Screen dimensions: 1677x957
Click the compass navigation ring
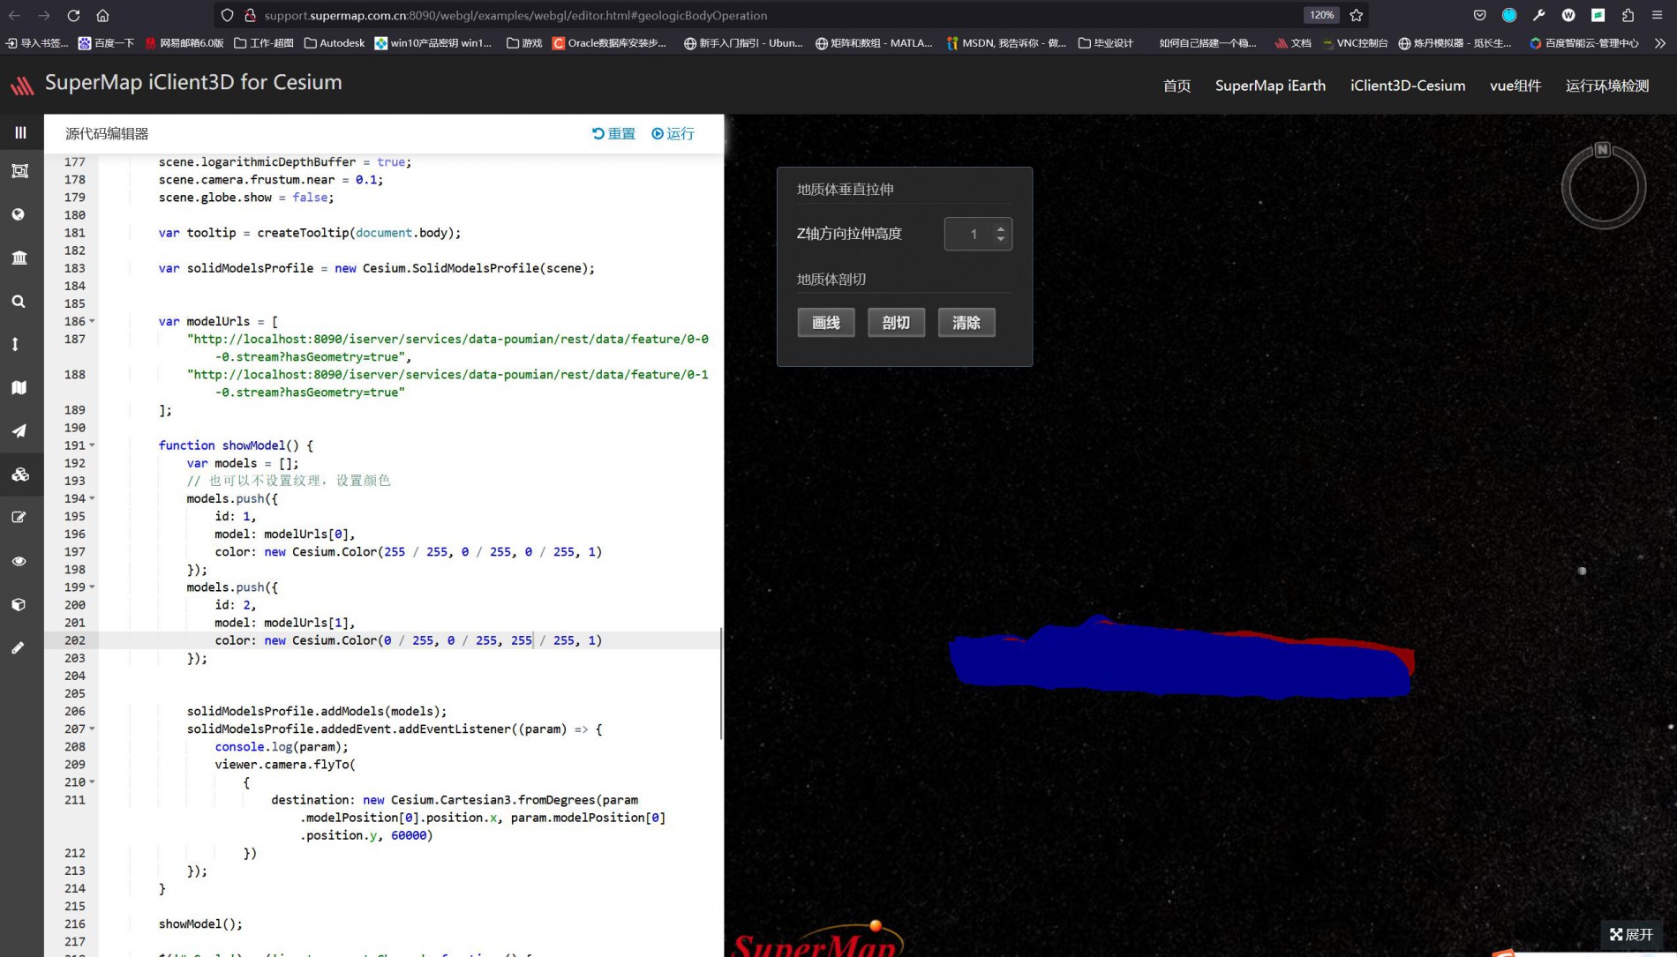(x=1603, y=187)
